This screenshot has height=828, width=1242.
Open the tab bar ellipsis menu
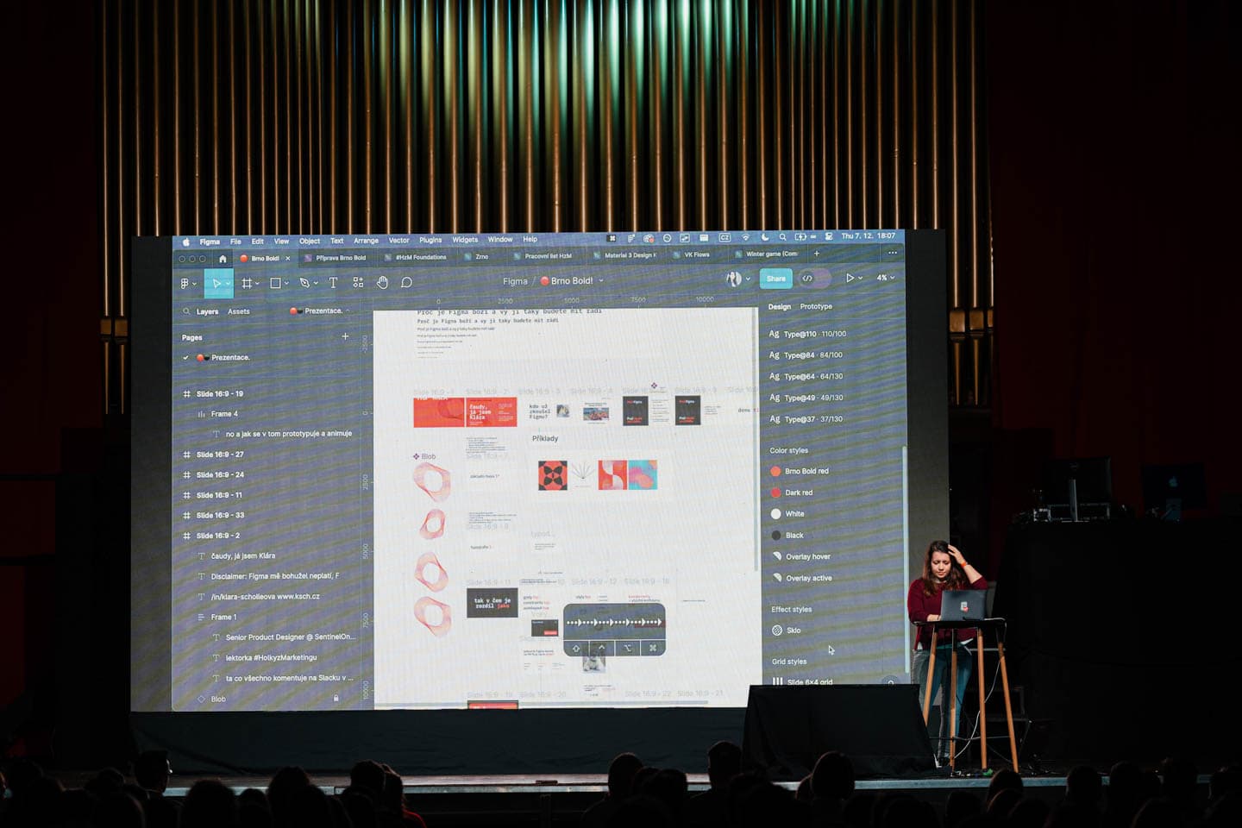coord(893,253)
